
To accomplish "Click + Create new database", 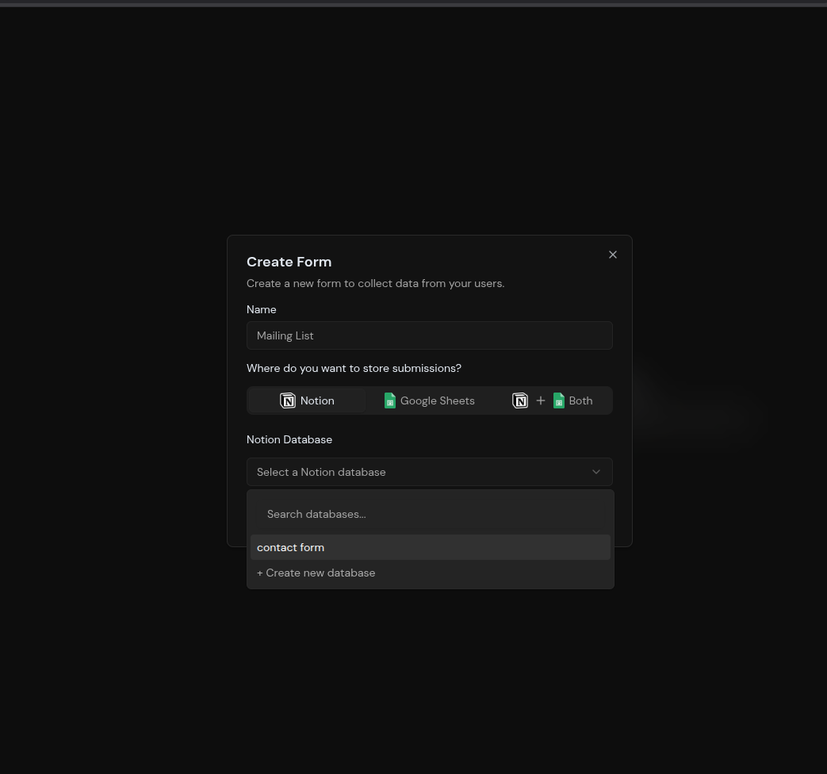I will tap(316, 573).
